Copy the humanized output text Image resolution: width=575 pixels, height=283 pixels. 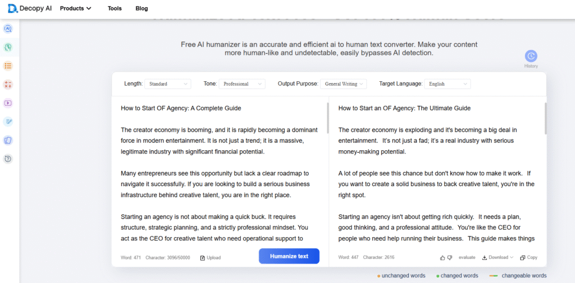(528, 258)
